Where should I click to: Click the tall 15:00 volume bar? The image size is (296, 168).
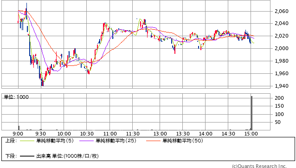[x=251, y=113]
